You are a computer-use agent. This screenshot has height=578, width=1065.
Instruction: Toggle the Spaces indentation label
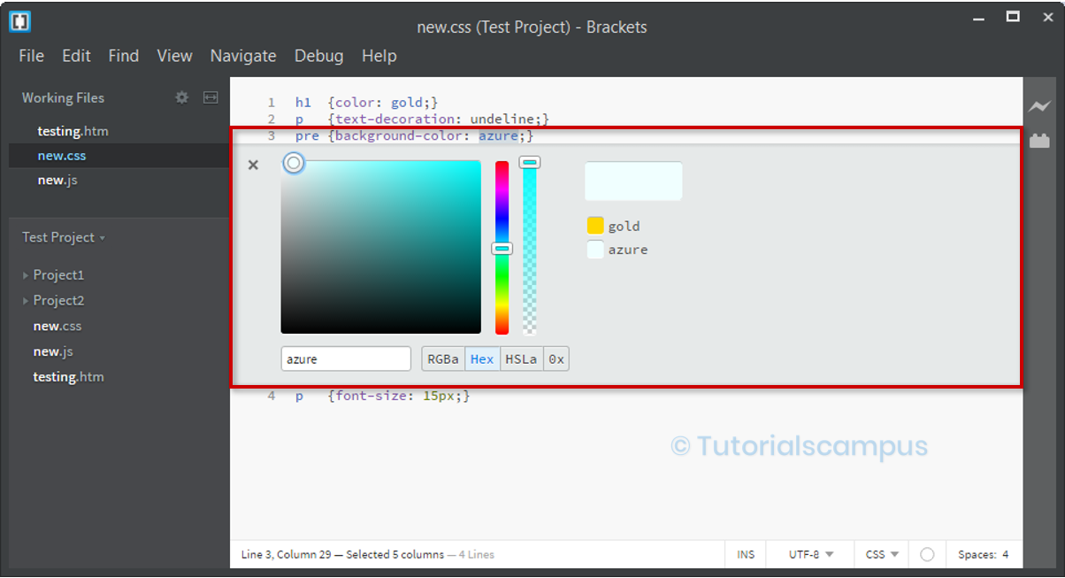click(977, 554)
